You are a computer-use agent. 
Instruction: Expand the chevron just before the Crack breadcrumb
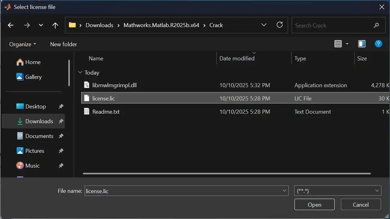[205, 25]
